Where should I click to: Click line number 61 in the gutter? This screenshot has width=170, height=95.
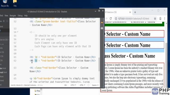coord(15,57)
